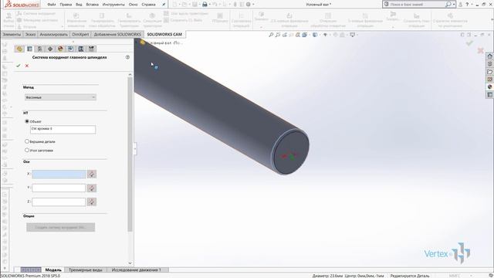Open the PropertyManager tab icon
Image resolution: width=494 pixels, height=278 pixels.
[x=29, y=49]
